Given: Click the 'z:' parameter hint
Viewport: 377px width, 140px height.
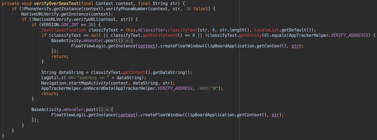Looking at the screenshot, I should 189,9.
